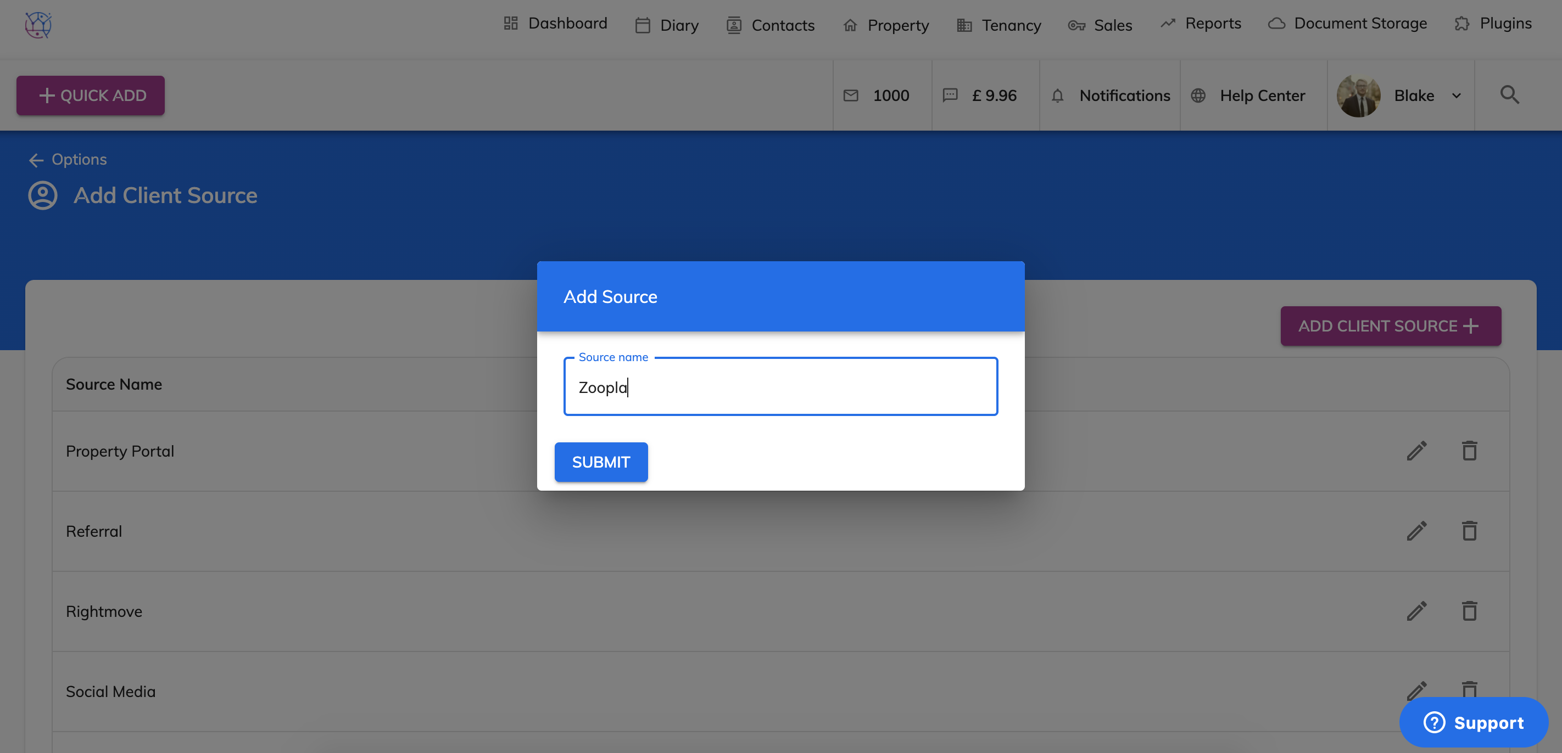Delete the Referral source via trash icon

click(1469, 531)
